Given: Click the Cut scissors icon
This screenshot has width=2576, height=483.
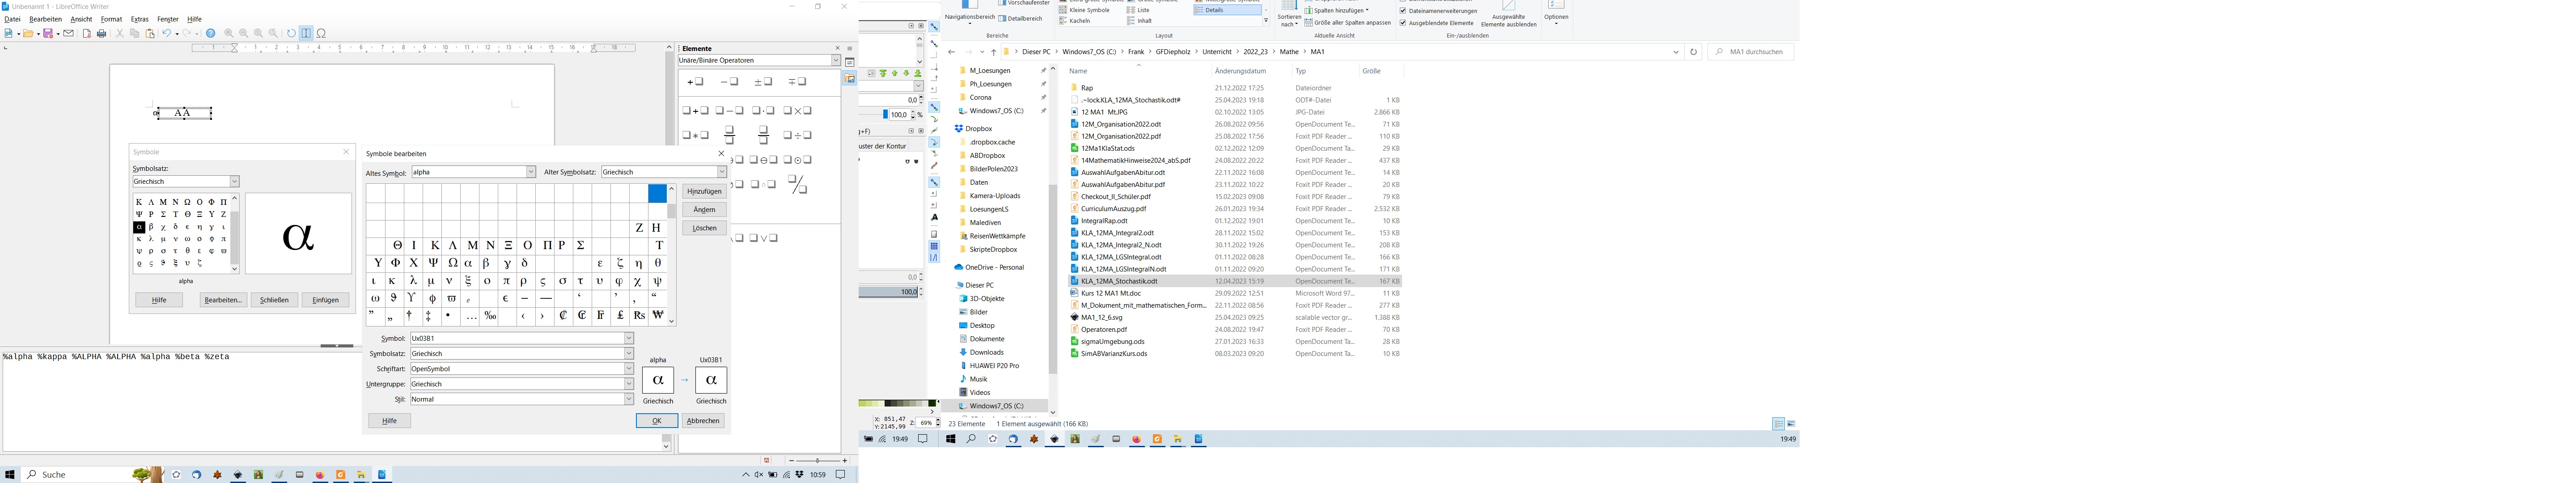Looking at the screenshot, I should pyautogui.click(x=119, y=33).
